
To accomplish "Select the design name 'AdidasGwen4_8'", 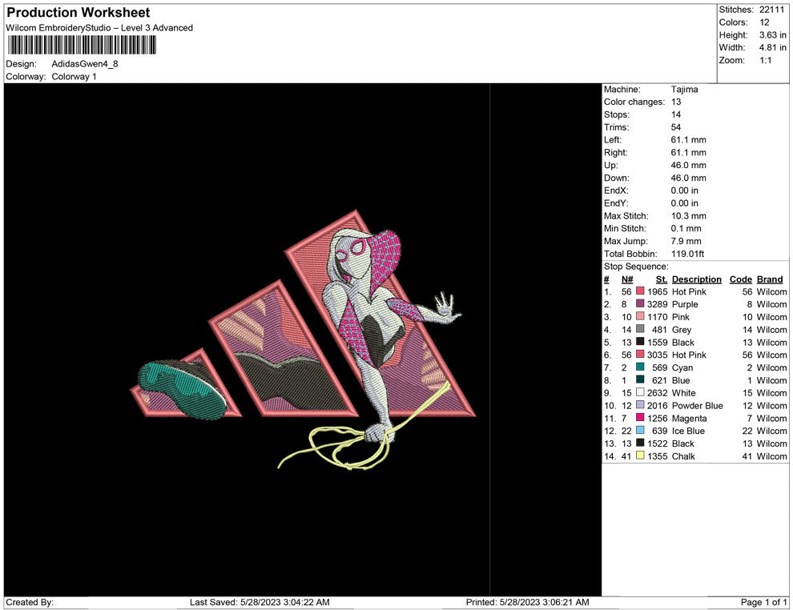I will 85,64.
